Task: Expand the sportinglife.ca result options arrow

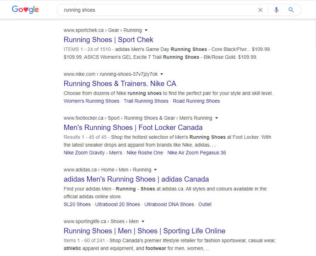Action: pos(143,221)
